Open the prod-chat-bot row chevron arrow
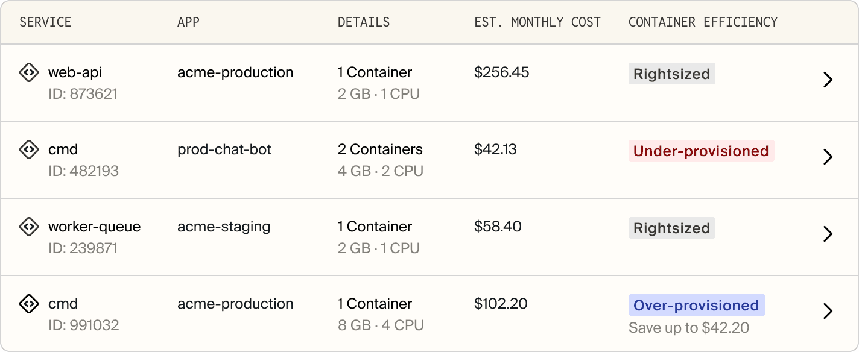 828,157
